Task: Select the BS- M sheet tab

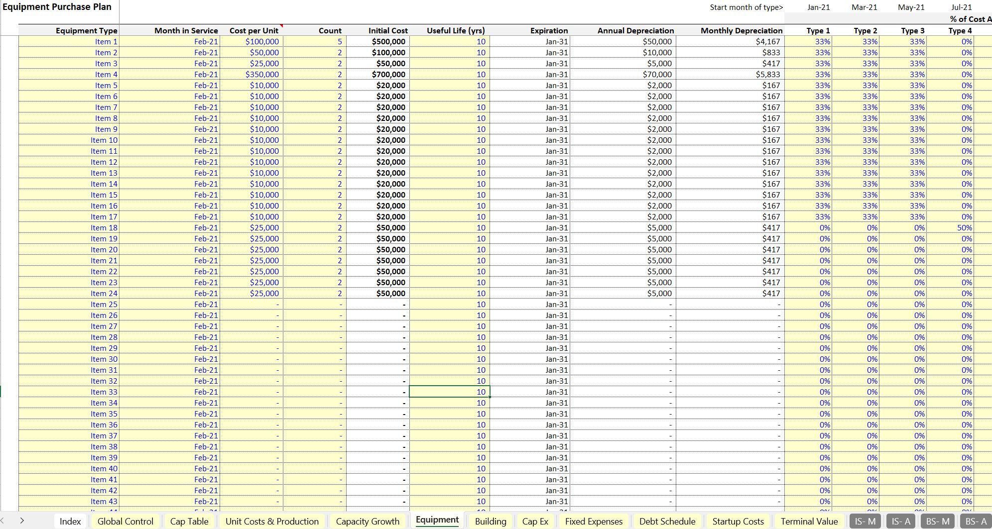Action: click(938, 521)
